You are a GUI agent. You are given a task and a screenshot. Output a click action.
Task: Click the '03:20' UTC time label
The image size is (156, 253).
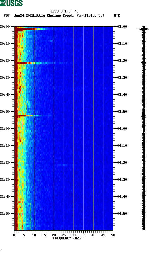click(x=122, y=61)
